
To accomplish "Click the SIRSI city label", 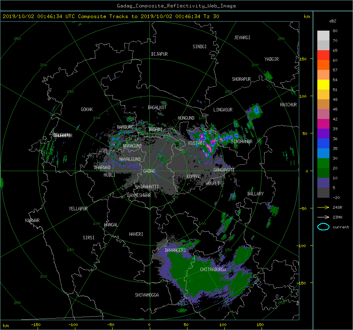I will point(89,238).
